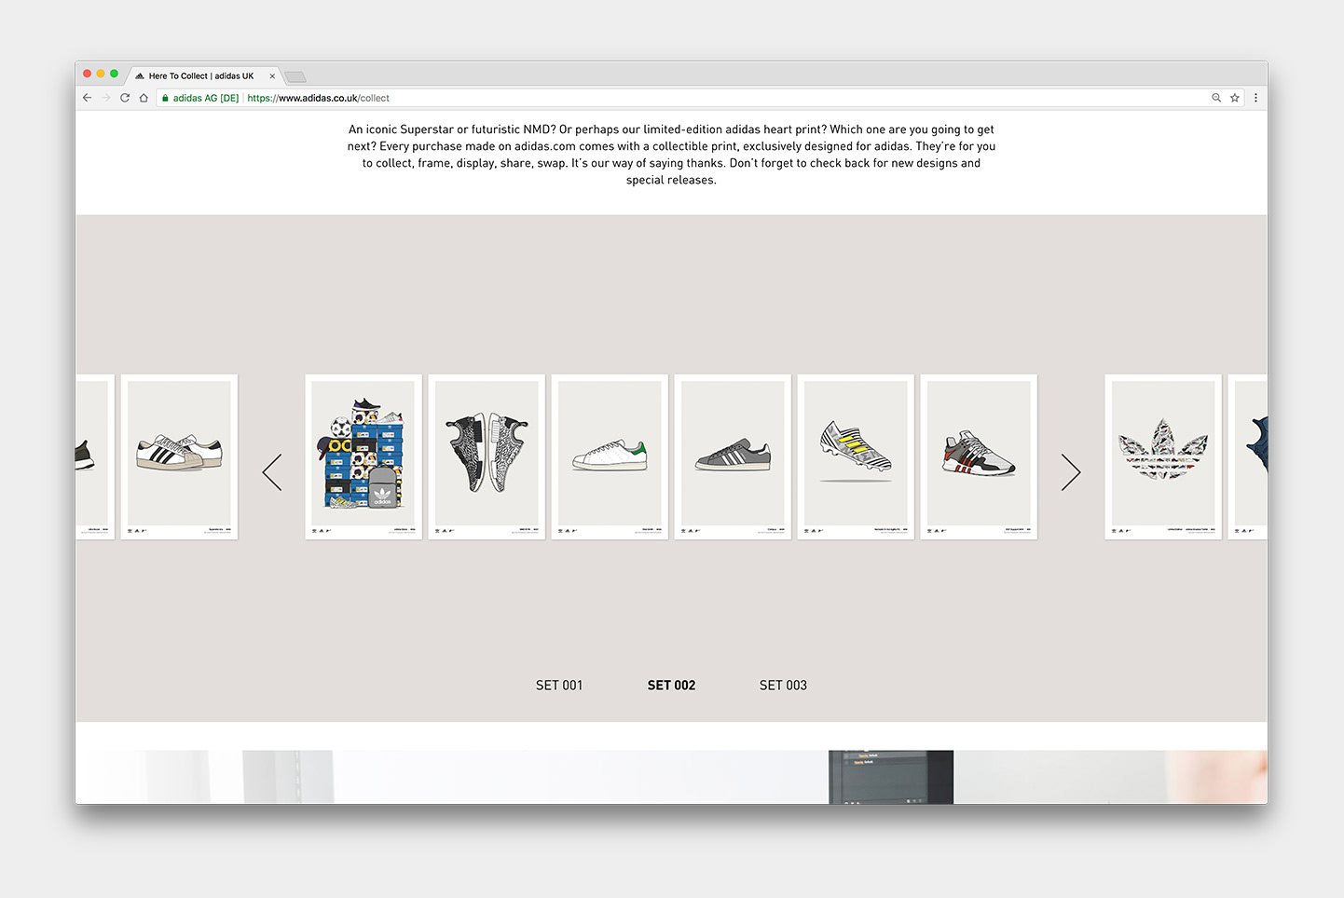Open the stacked shoe boxes print

tap(363, 456)
